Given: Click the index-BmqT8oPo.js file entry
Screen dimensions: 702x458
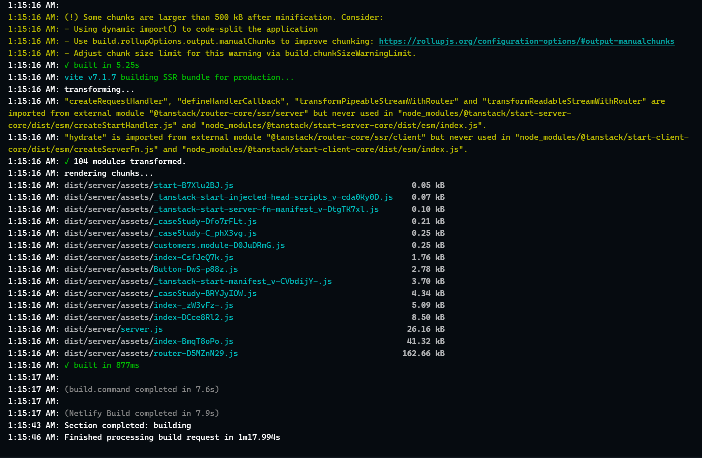Looking at the screenshot, I should point(193,341).
